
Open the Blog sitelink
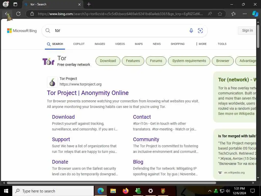click(x=138, y=162)
